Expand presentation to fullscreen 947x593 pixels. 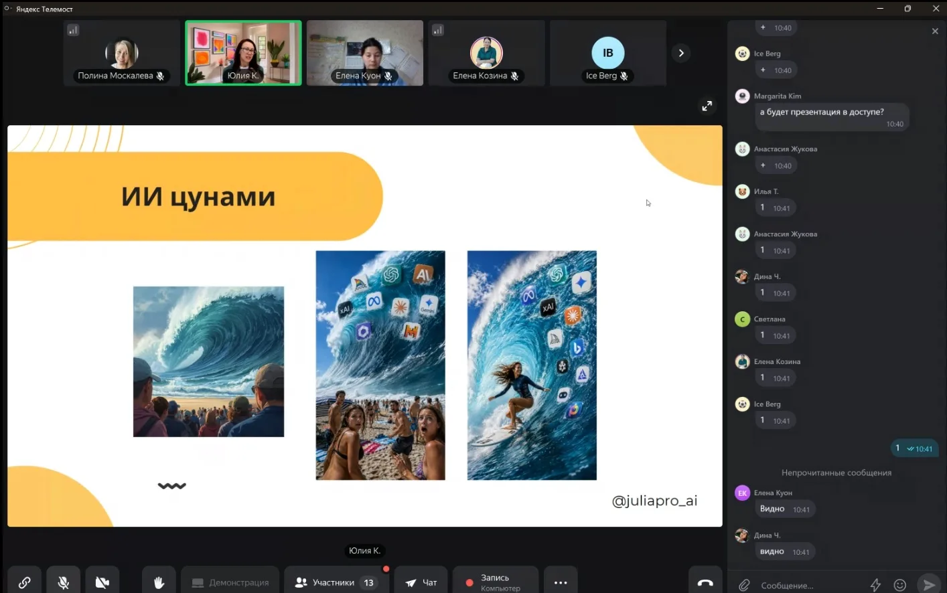pyautogui.click(x=707, y=106)
